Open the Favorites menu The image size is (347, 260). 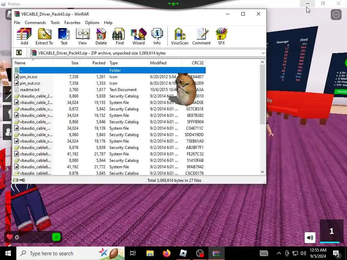[72, 23]
